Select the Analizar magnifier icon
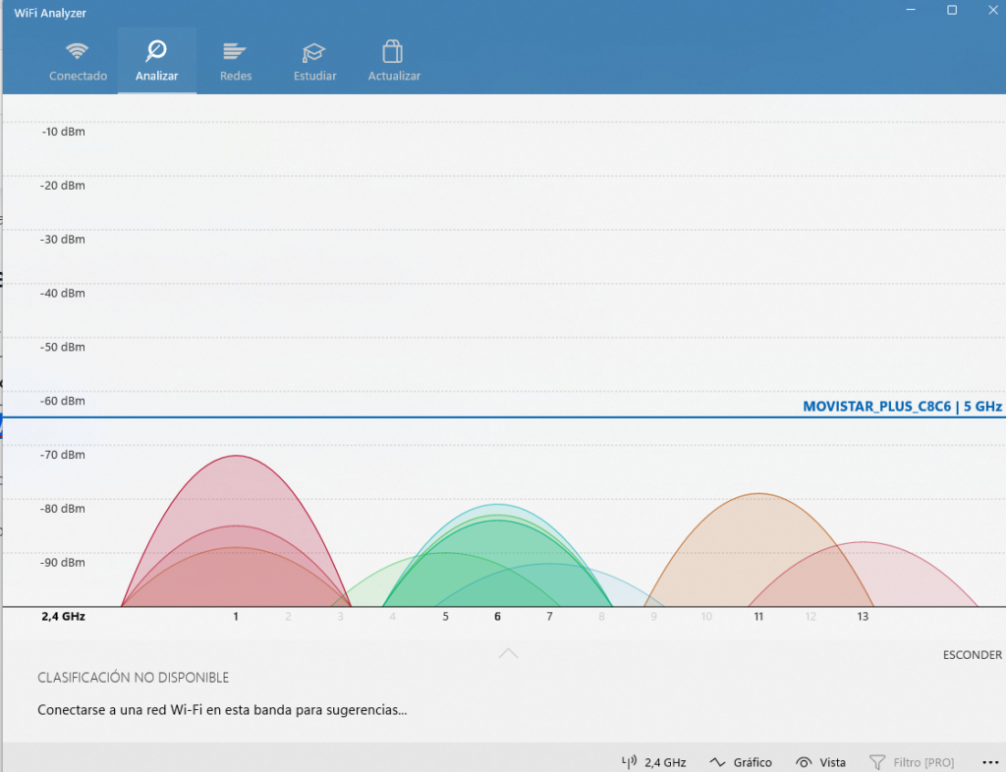1006x772 pixels. point(156,49)
